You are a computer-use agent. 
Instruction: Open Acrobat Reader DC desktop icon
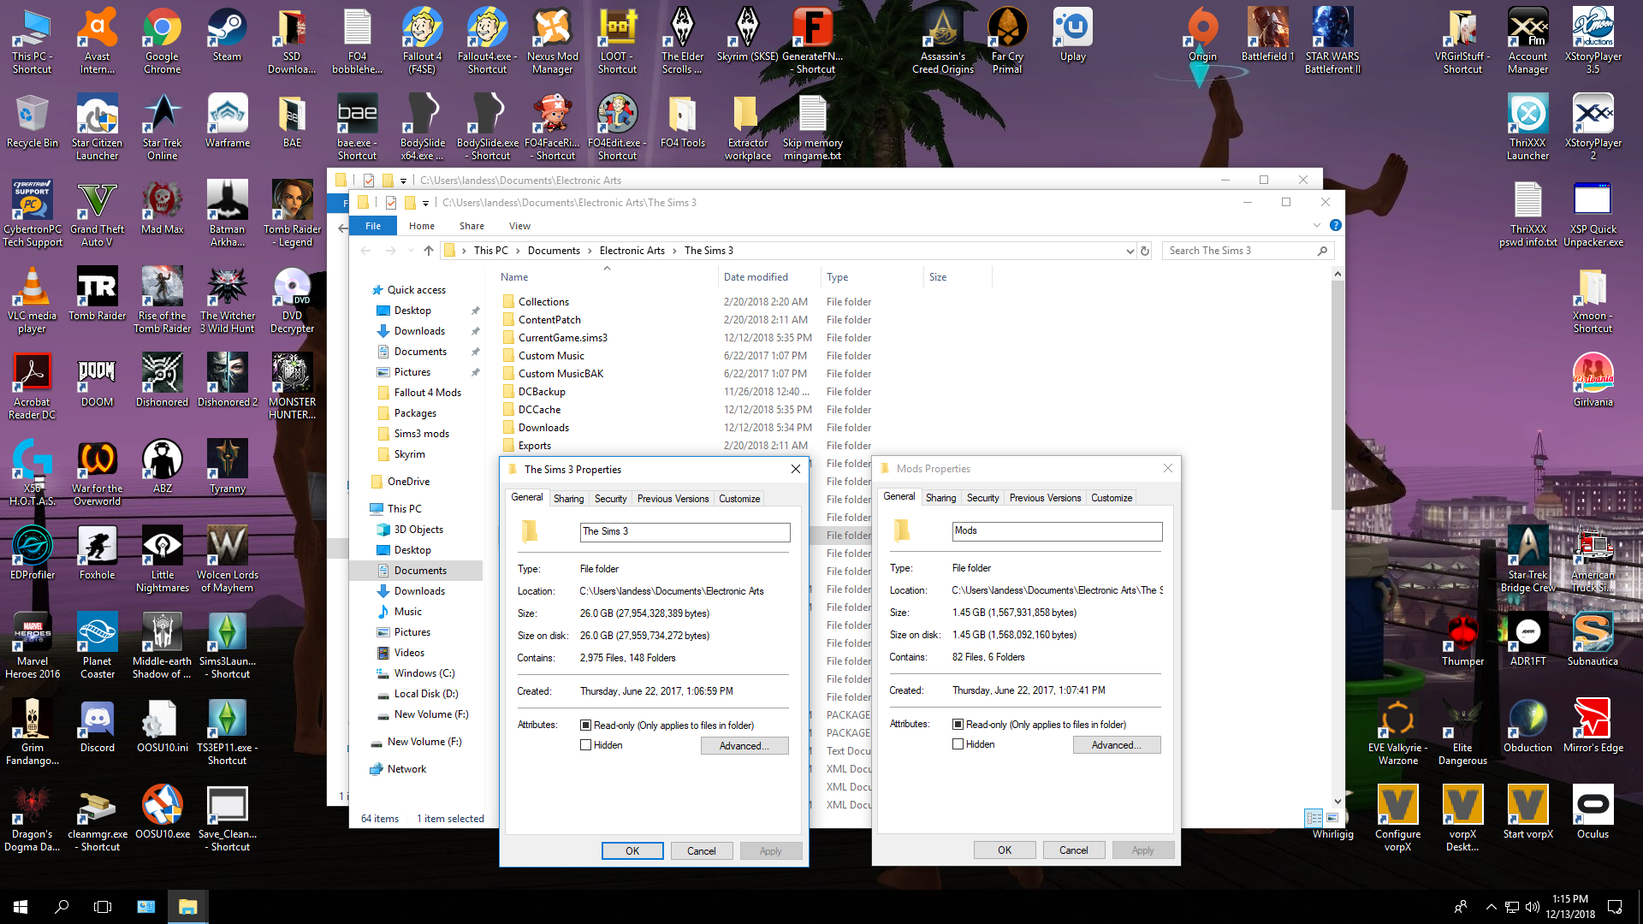(32, 387)
